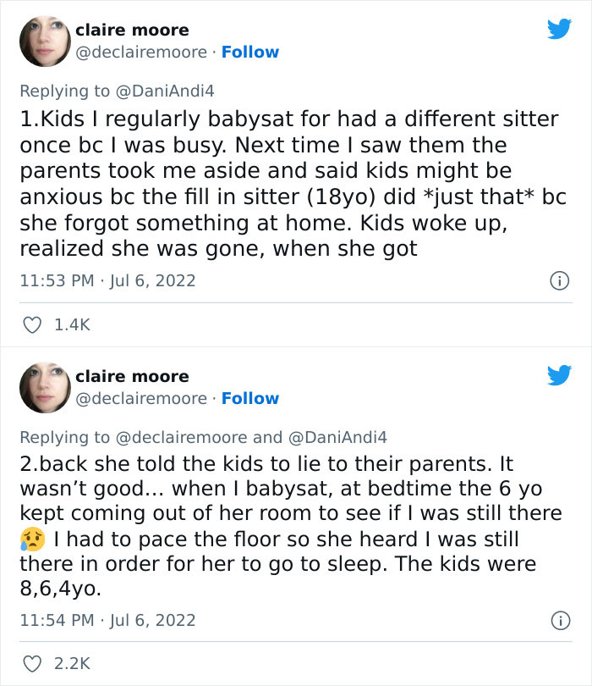The image size is (592, 686).
Task: Toggle follow on the second tweet's Follow button
Action: pos(249,398)
